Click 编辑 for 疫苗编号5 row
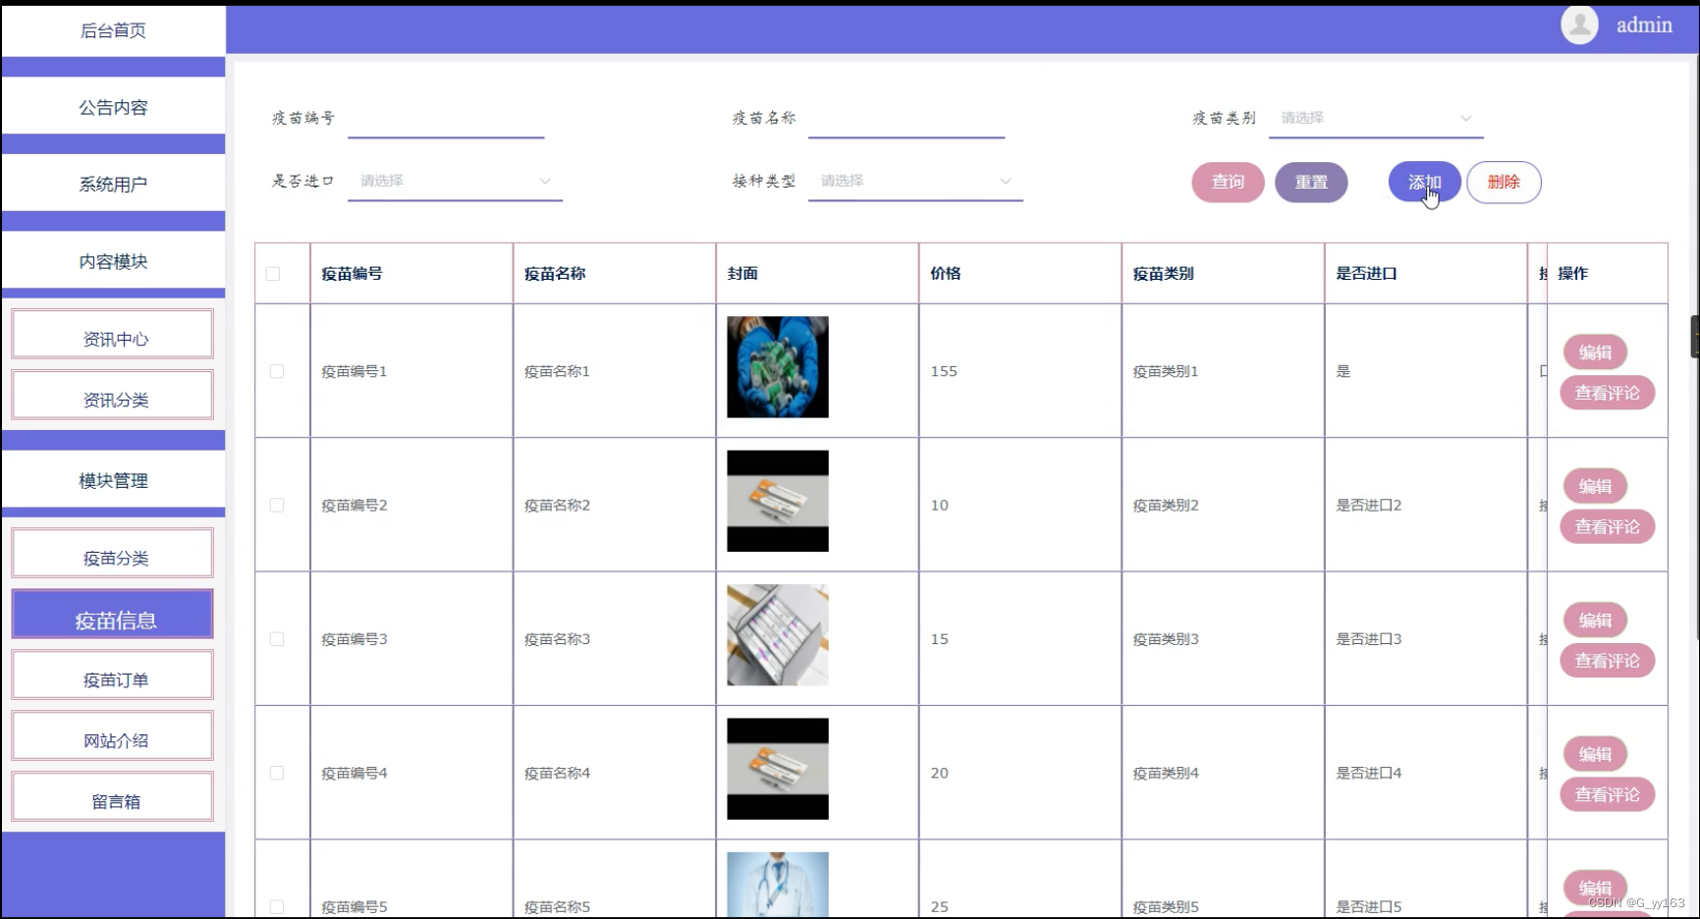Screen dimensions: 1700x919 [x=1595, y=889]
